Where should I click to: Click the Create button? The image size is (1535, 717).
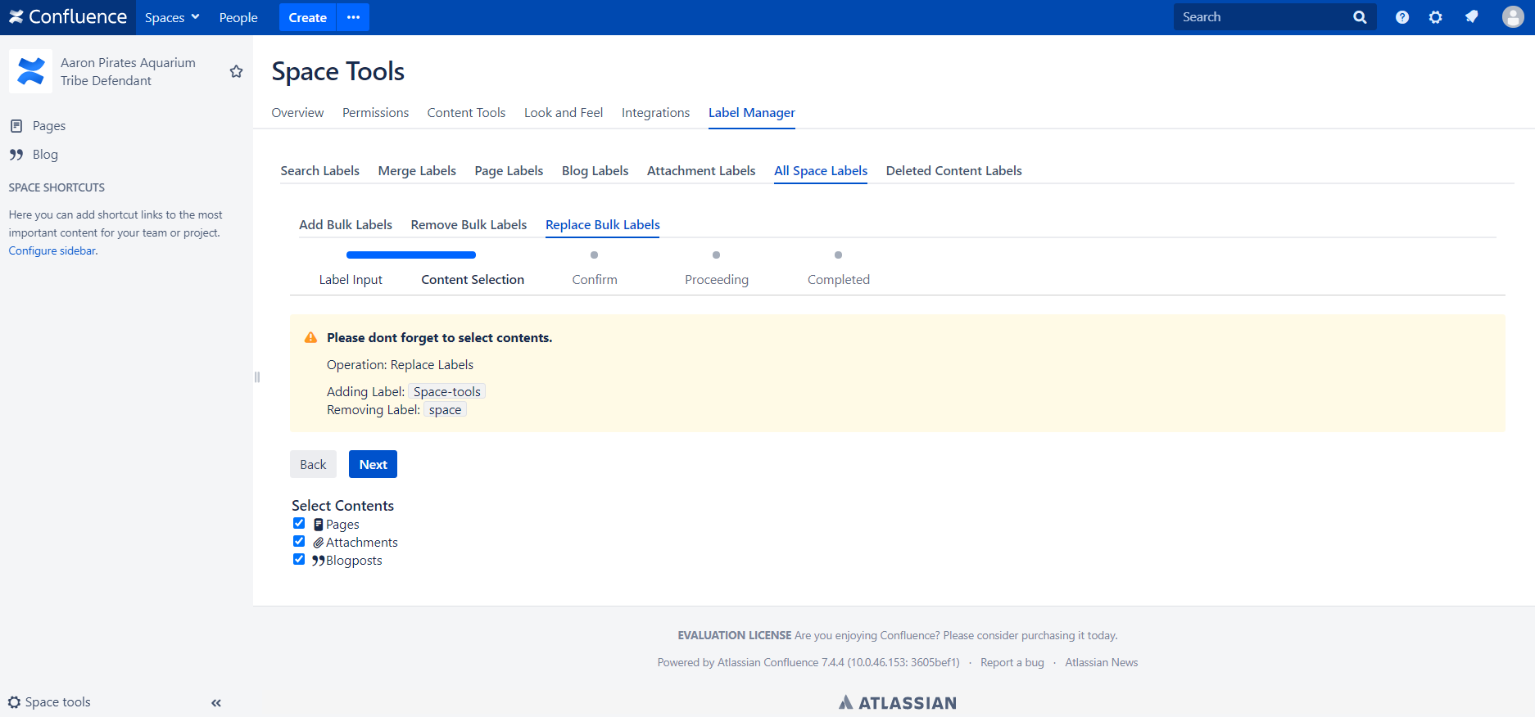coord(307,17)
